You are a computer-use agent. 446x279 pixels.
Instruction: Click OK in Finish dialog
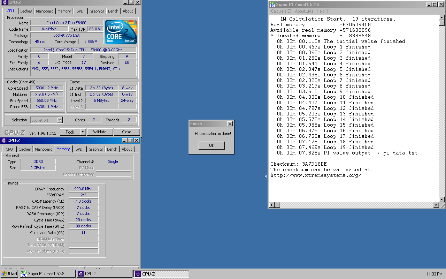(212, 145)
